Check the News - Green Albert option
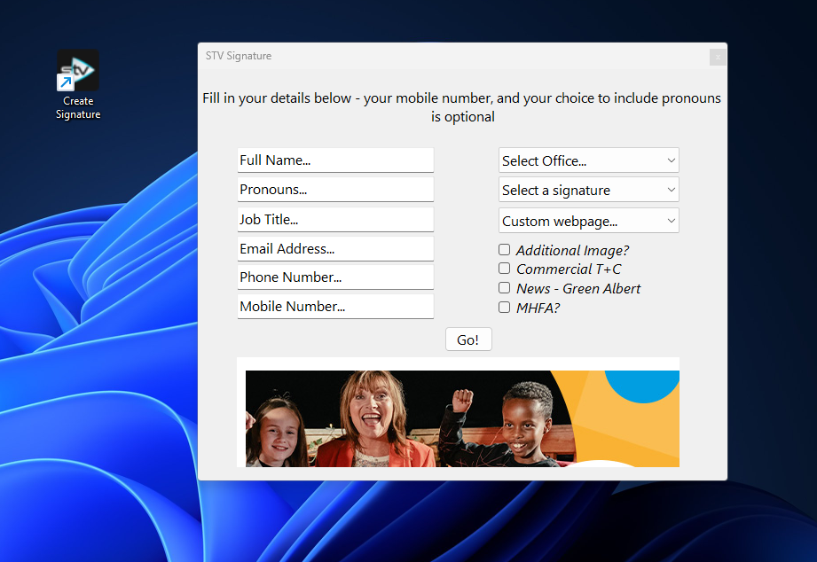This screenshot has height=562, width=817. coord(504,287)
